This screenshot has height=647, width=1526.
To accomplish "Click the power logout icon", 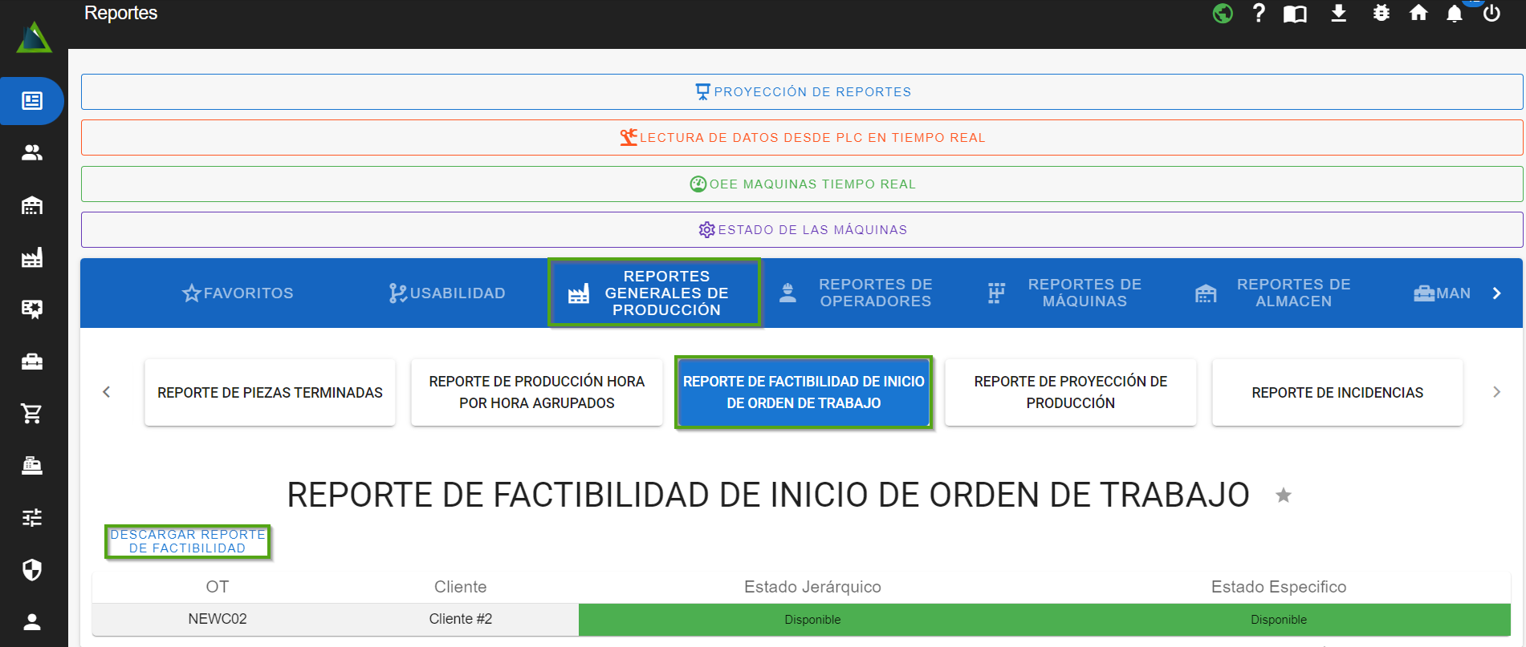I will (1491, 14).
